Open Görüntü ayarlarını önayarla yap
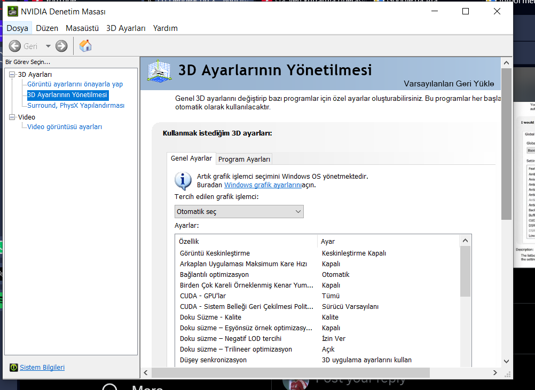535x390 pixels. click(x=75, y=84)
